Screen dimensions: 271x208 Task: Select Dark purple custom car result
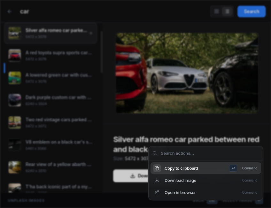click(50, 100)
